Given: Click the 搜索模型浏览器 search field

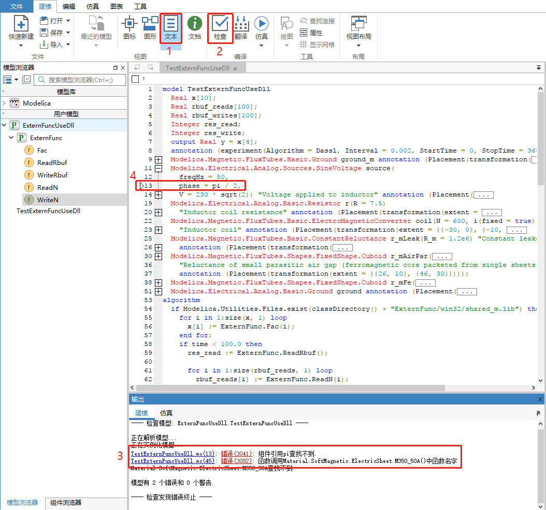Looking at the screenshot, I should [x=80, y=80].
